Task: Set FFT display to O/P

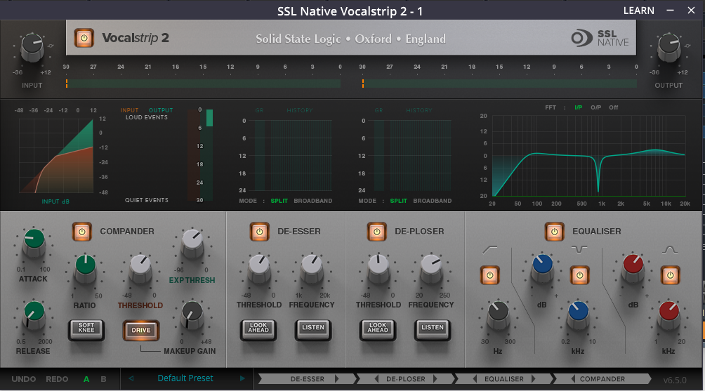Action: click(595, 107)
